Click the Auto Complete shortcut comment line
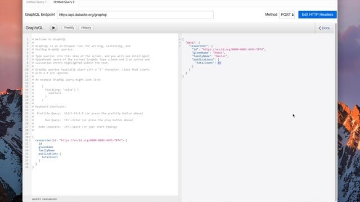This screenshot has height=202, width=360. point(75,127)
